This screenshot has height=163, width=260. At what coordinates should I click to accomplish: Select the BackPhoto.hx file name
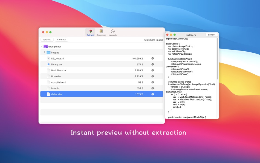[59, 71]
